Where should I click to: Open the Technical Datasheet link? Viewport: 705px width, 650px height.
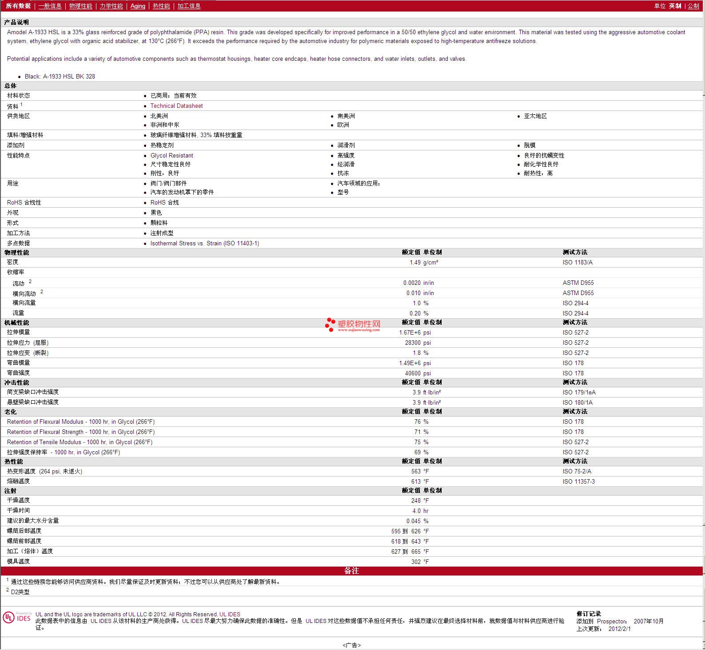[x=176, y=106]
